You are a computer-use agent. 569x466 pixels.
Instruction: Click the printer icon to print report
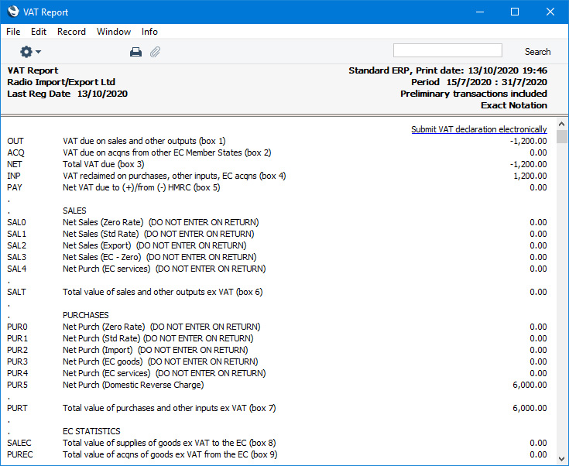(x=135, y=53)
